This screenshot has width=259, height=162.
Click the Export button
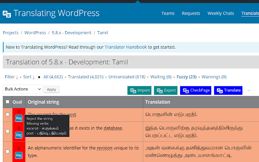click(x=166, y=90)
